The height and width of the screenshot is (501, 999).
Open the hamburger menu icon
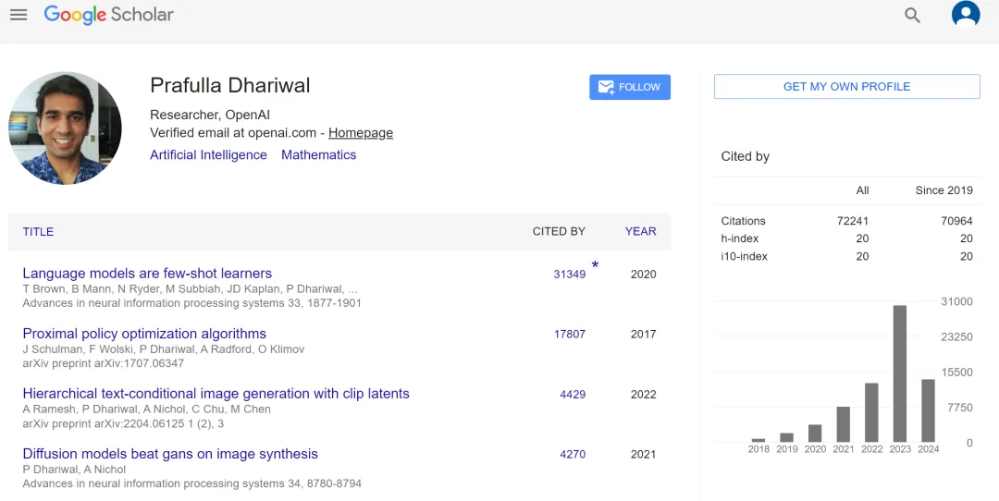click(18, 15)
